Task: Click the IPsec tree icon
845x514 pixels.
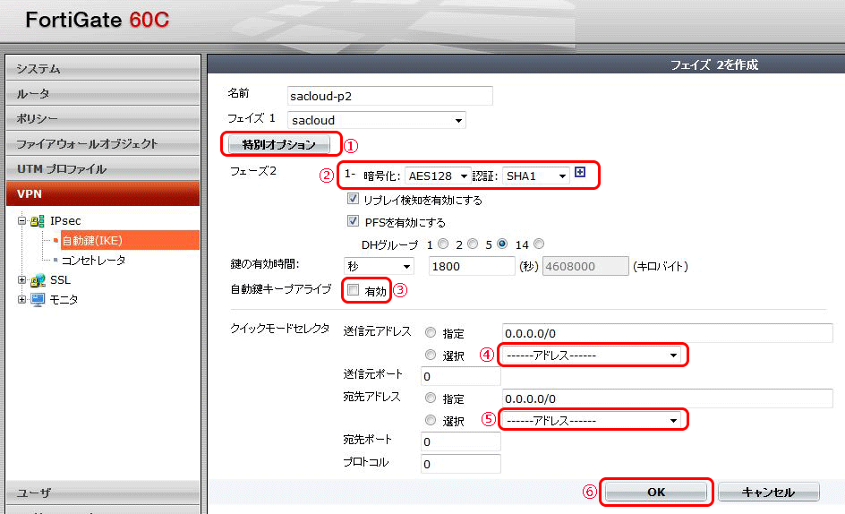Action: point(38,220)
